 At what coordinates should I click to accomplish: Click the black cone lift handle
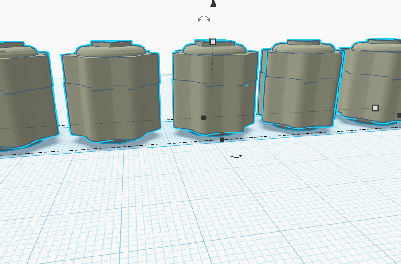[213, 3]
